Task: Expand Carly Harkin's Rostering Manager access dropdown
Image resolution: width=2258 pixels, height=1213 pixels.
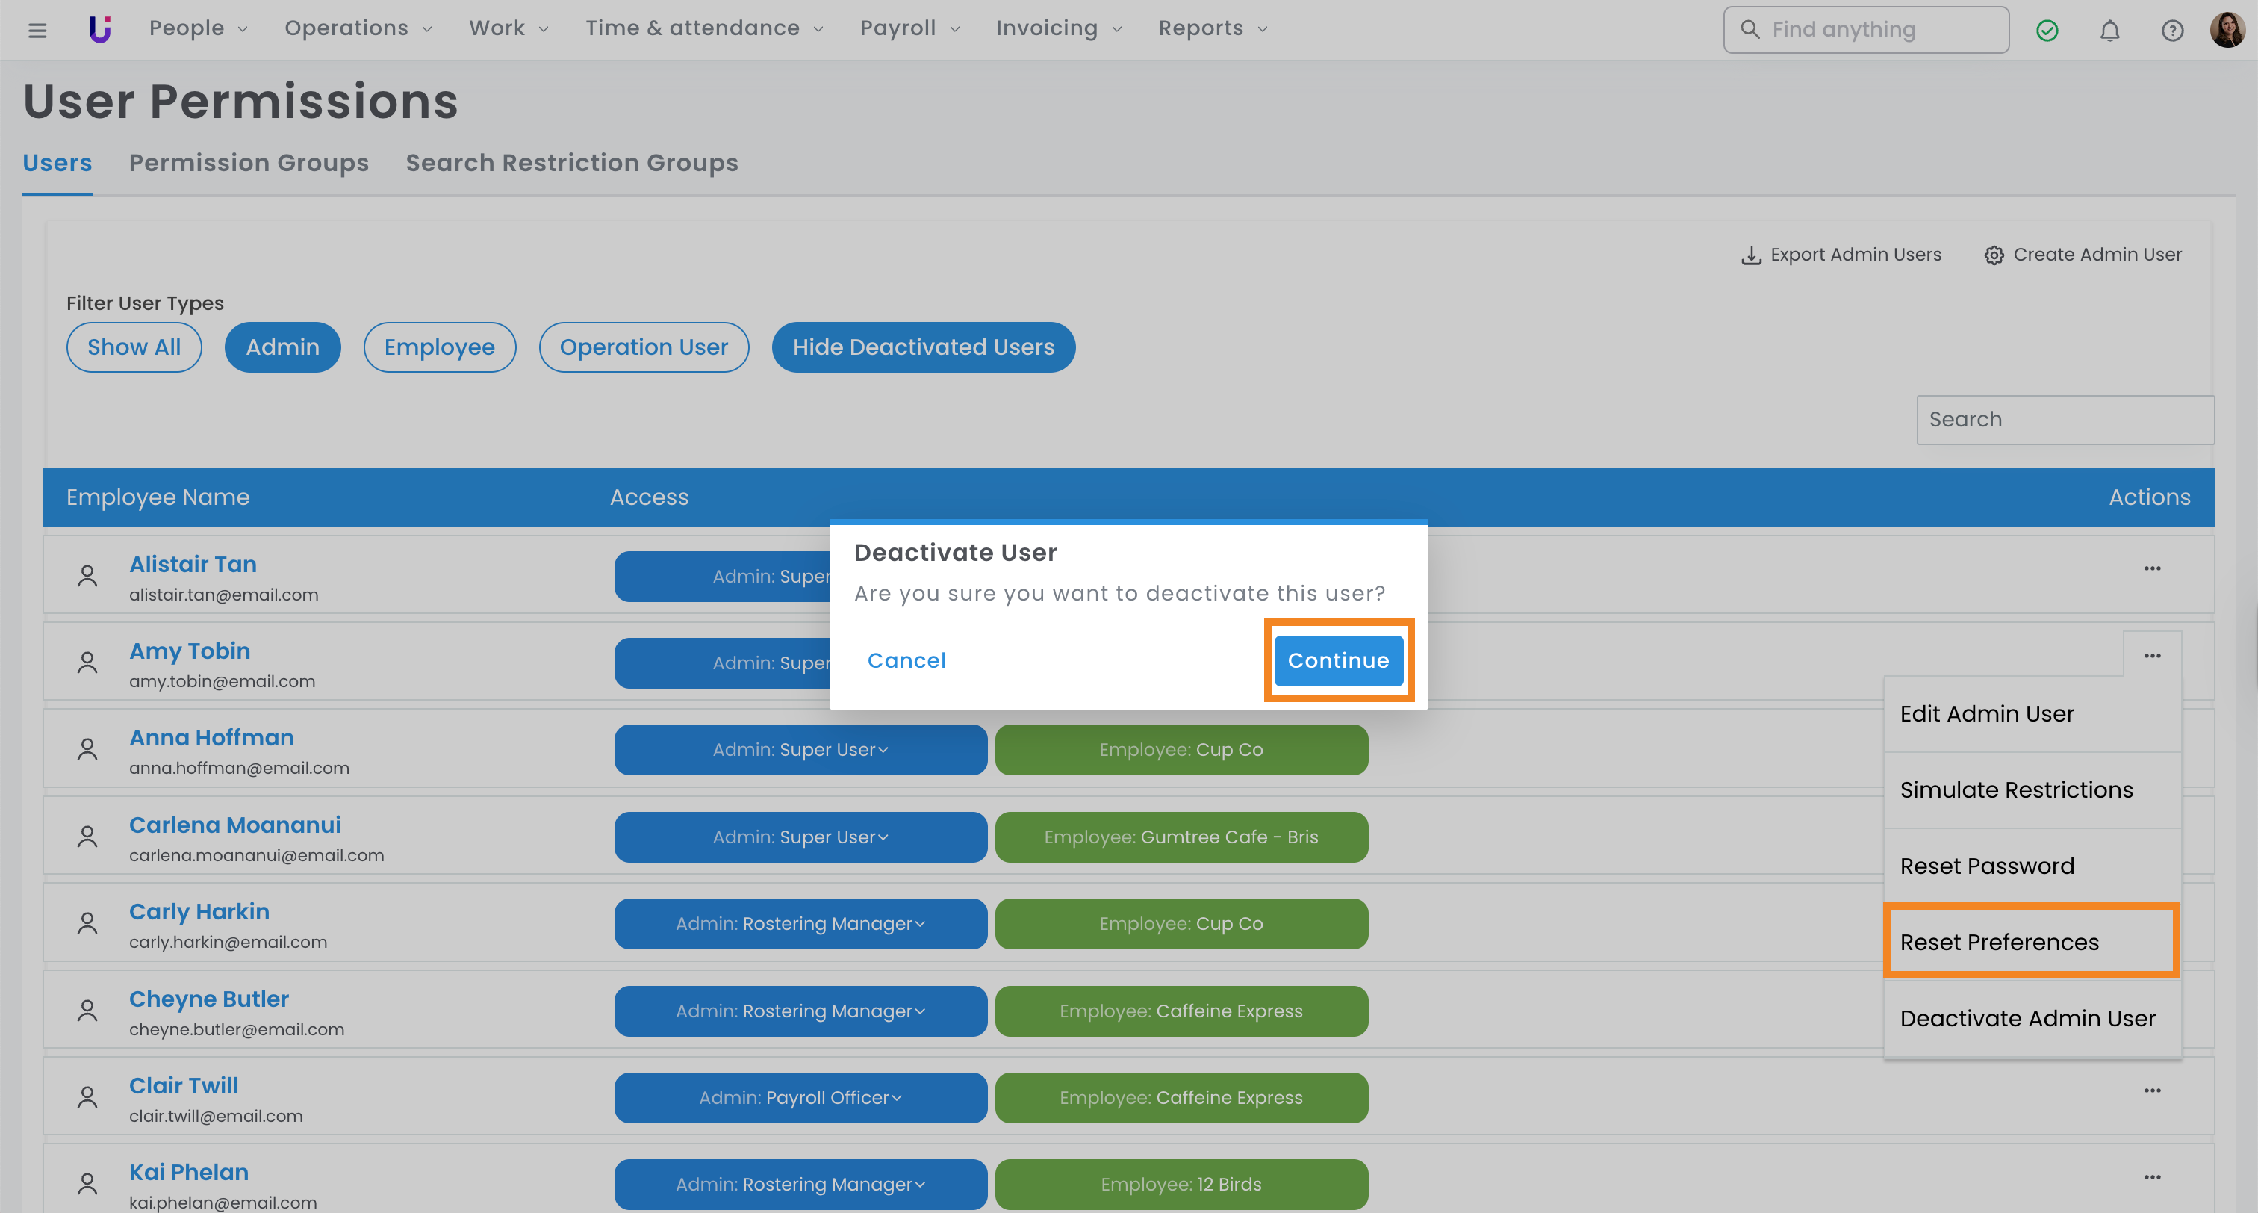Action: (x=800, y=923)
